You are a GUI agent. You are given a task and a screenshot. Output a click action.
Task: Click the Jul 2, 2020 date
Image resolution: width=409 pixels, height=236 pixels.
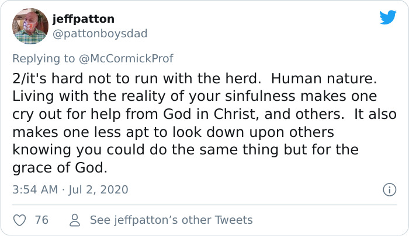[101, 189]
